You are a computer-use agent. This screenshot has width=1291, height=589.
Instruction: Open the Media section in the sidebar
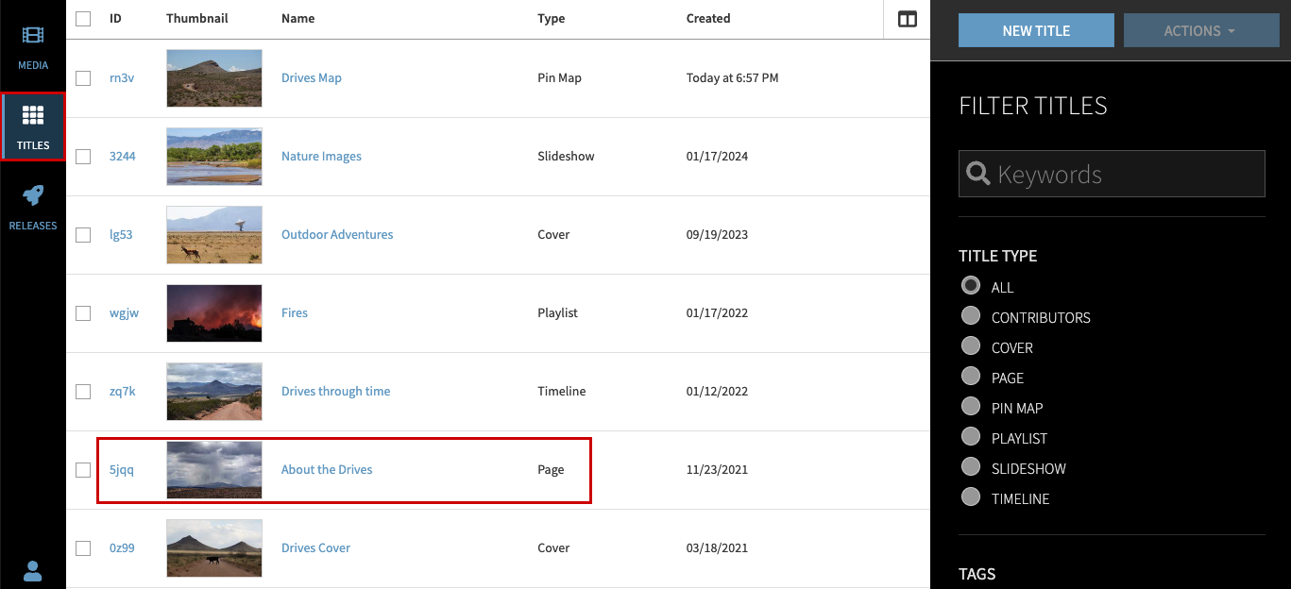coord(33,45)
